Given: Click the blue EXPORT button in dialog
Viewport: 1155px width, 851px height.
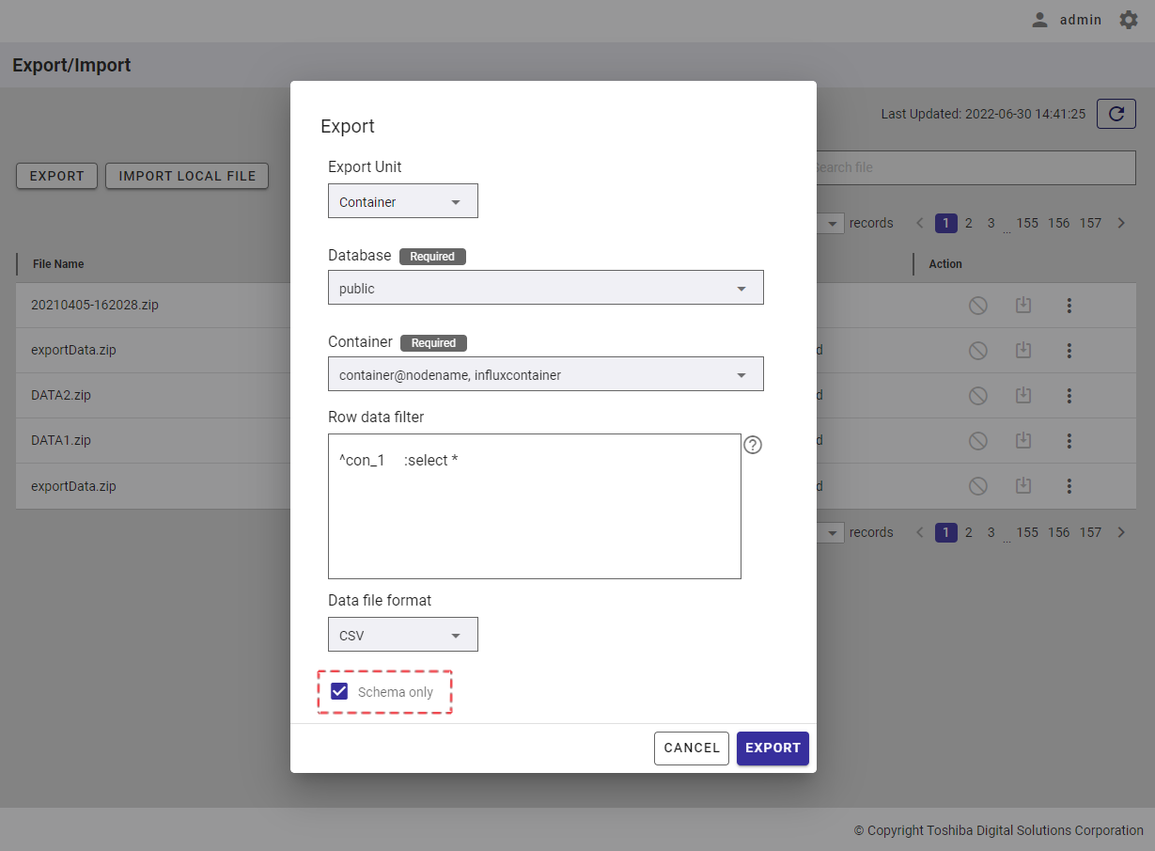Looking at the screenshot, I should click(x=773, y=748).
